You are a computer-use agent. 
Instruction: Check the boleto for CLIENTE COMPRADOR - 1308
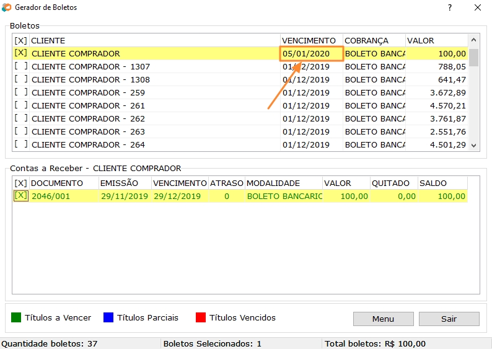(x=20, y=79)
